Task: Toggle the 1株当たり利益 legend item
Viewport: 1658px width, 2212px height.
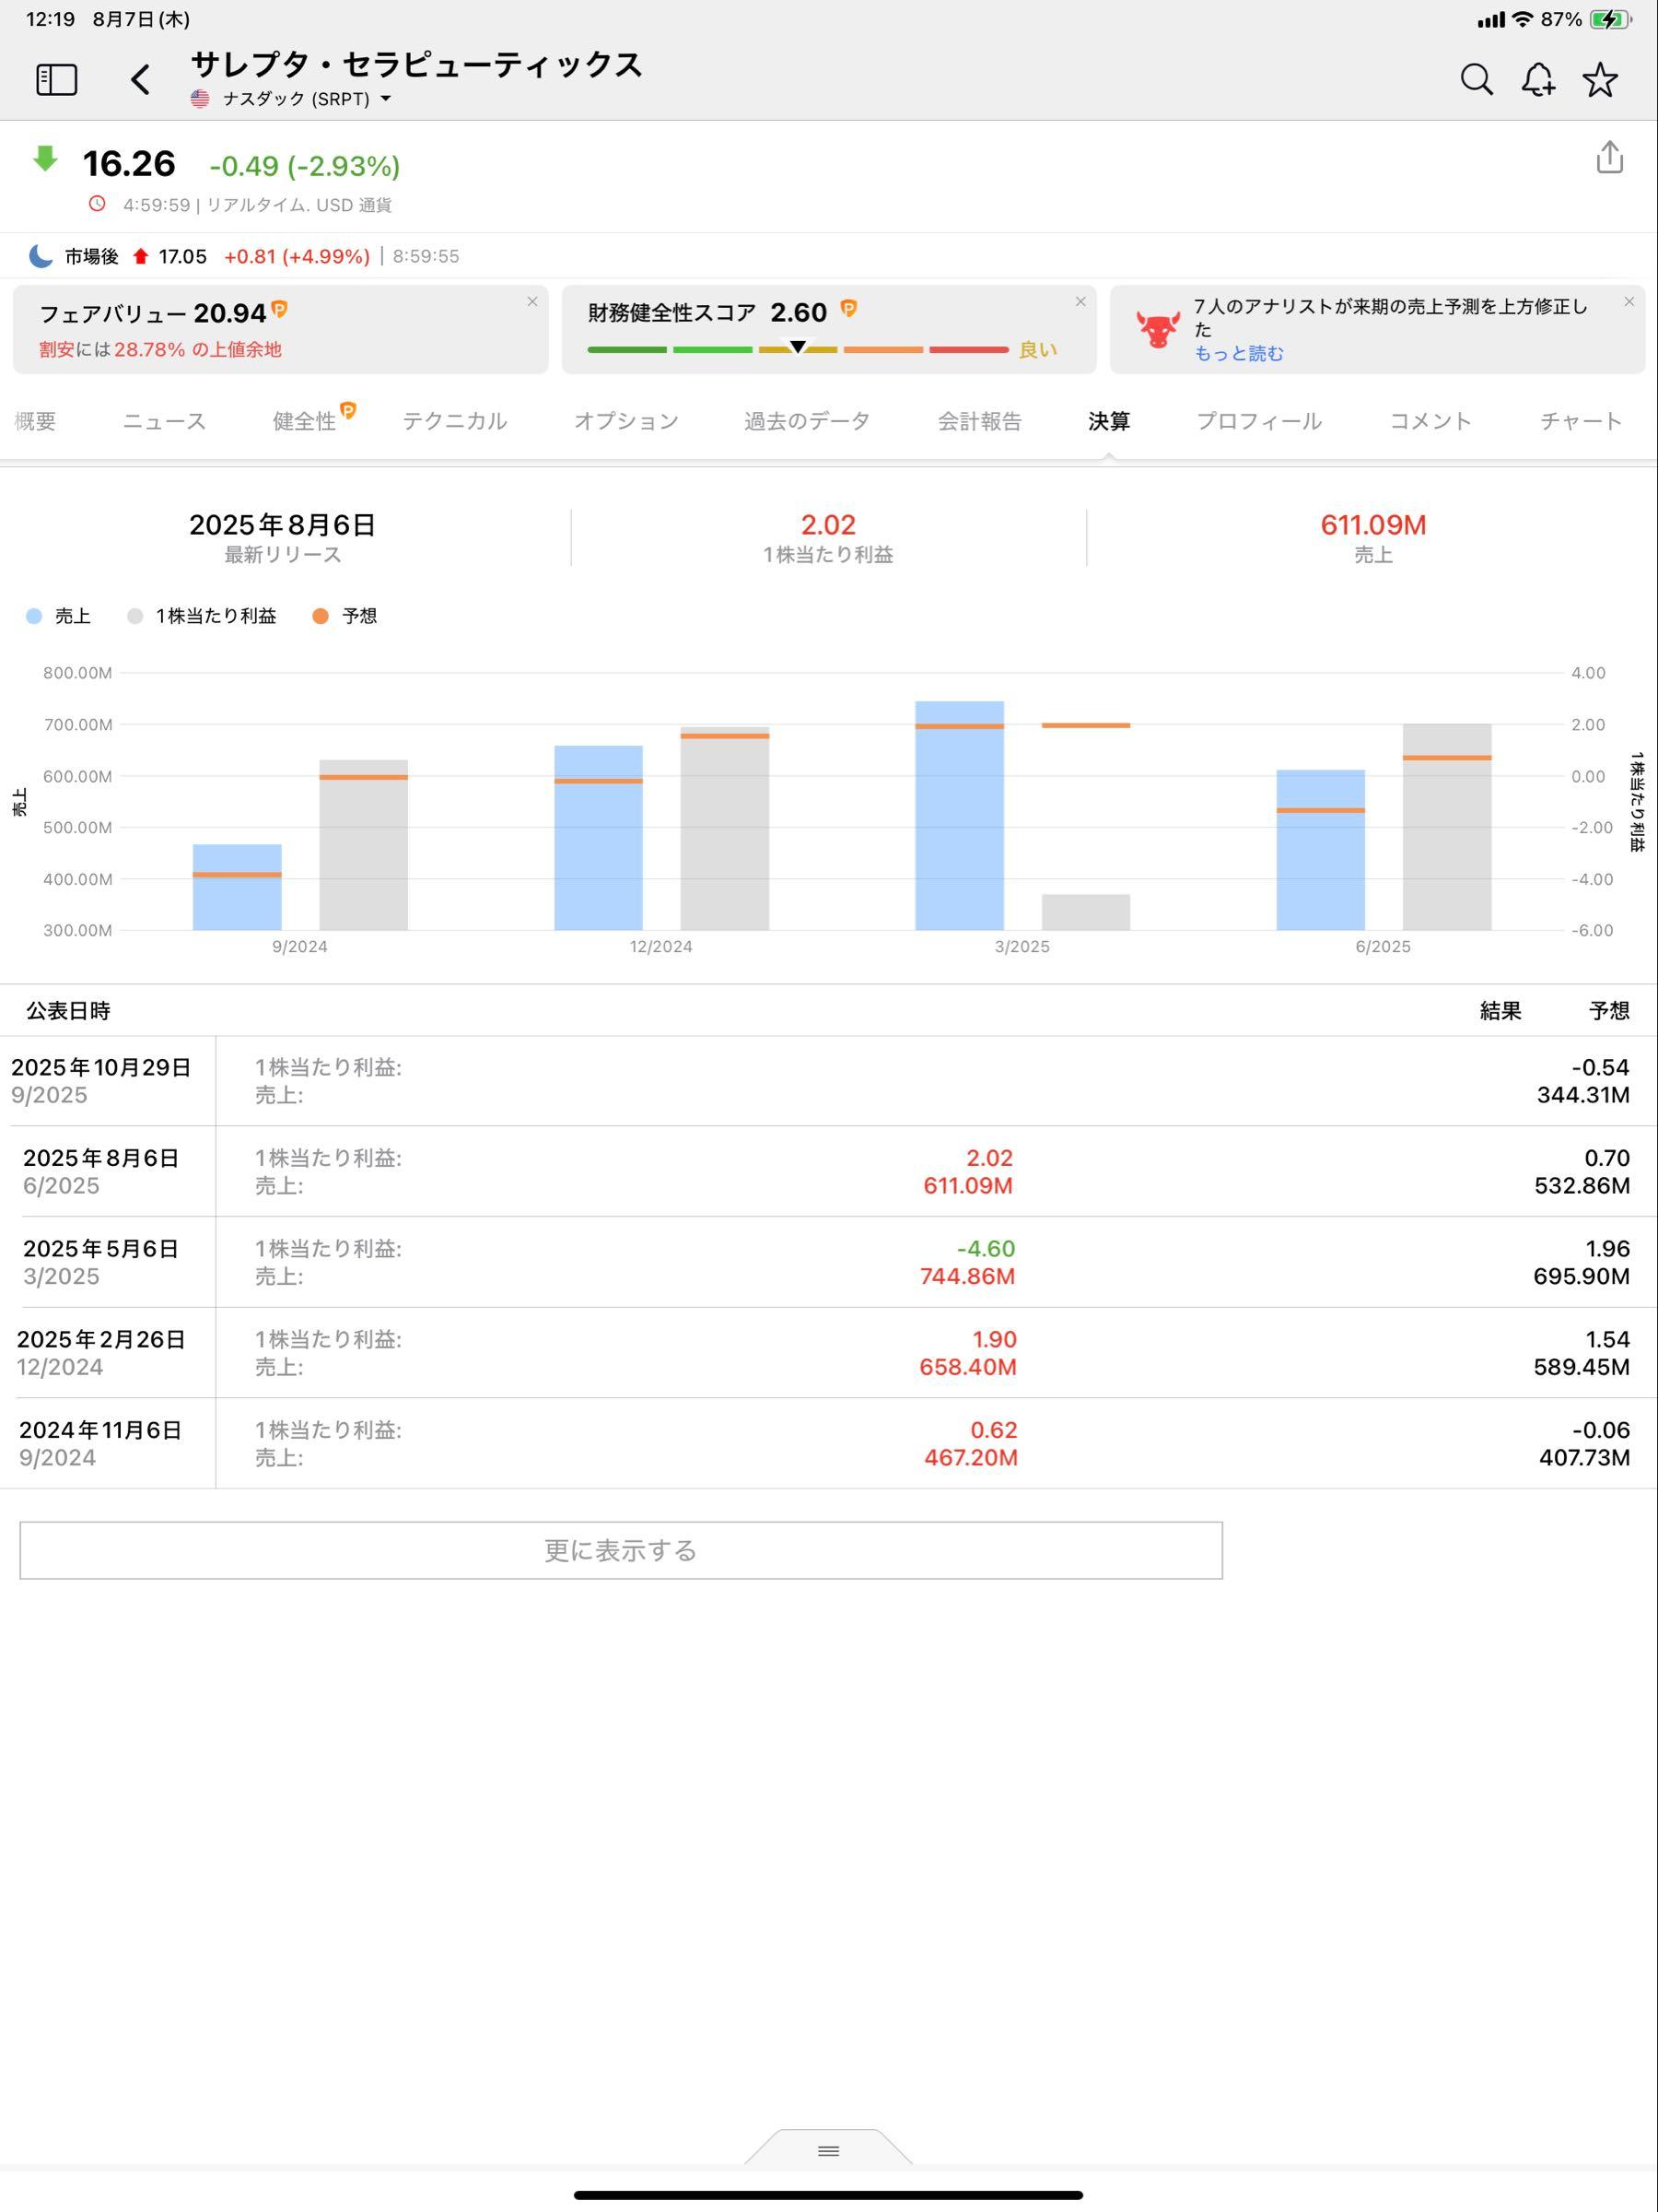Action: point(203,616)
